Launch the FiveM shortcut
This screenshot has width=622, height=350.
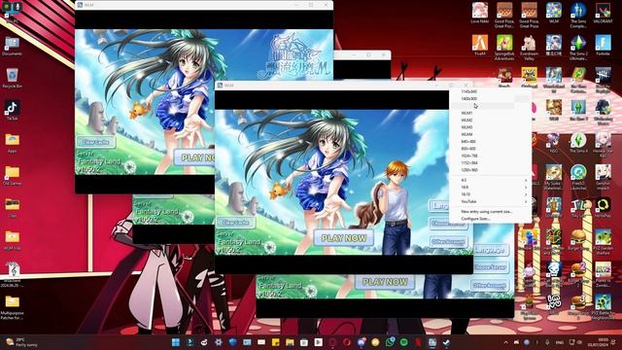click(479, 46)
